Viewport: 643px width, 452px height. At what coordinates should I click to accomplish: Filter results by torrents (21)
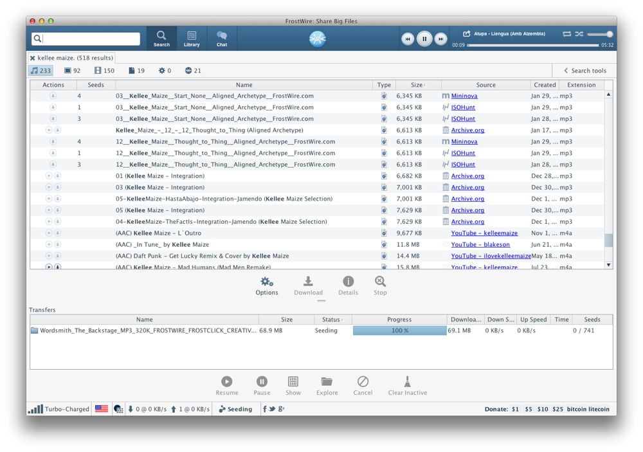click(193, 71)
